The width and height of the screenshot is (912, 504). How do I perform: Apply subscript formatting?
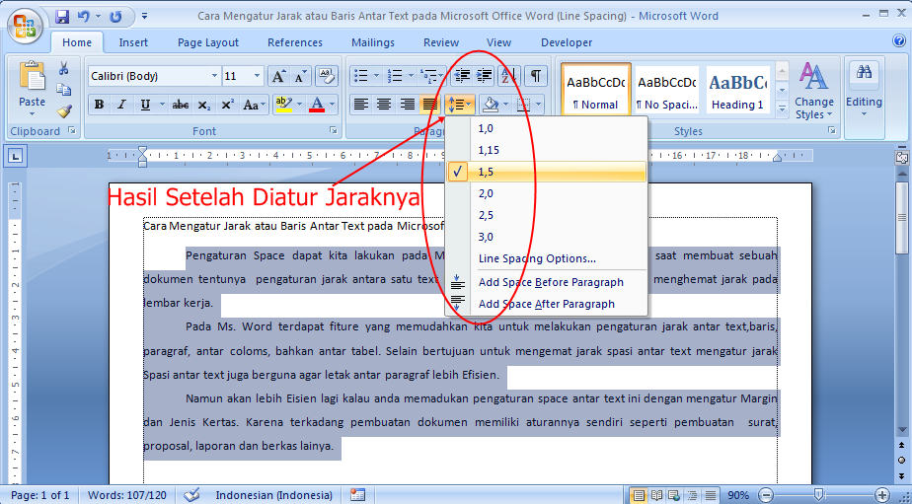click(x=203, y=105)
